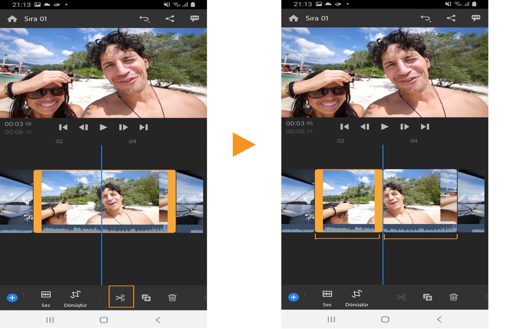The width and height of the screenshot is (509, 329).
Task: Tap Android back button in right screen
Action: tap(439, 319)
